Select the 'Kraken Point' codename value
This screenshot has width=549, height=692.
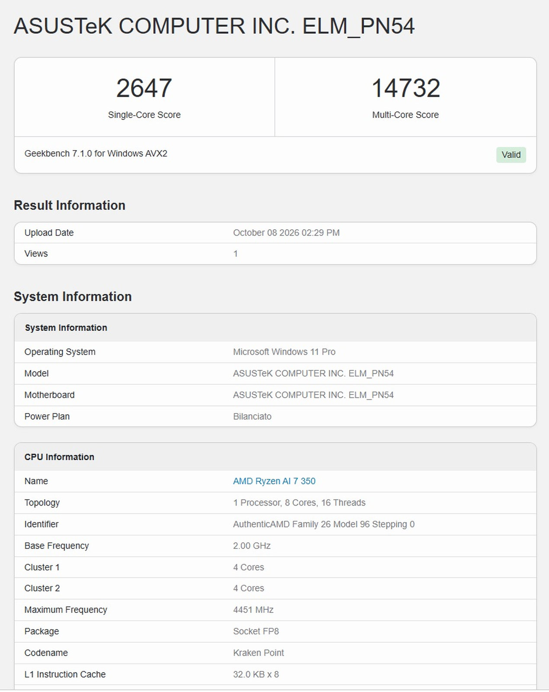click(258, 653)
